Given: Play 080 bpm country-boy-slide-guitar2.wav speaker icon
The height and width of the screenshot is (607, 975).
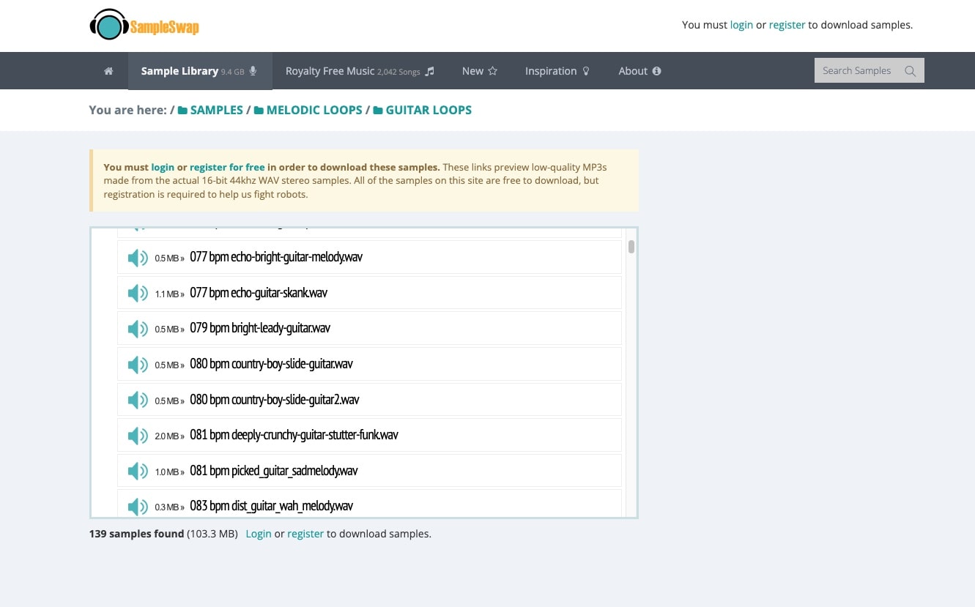Looking at the screenshot, I should [138, 401].
